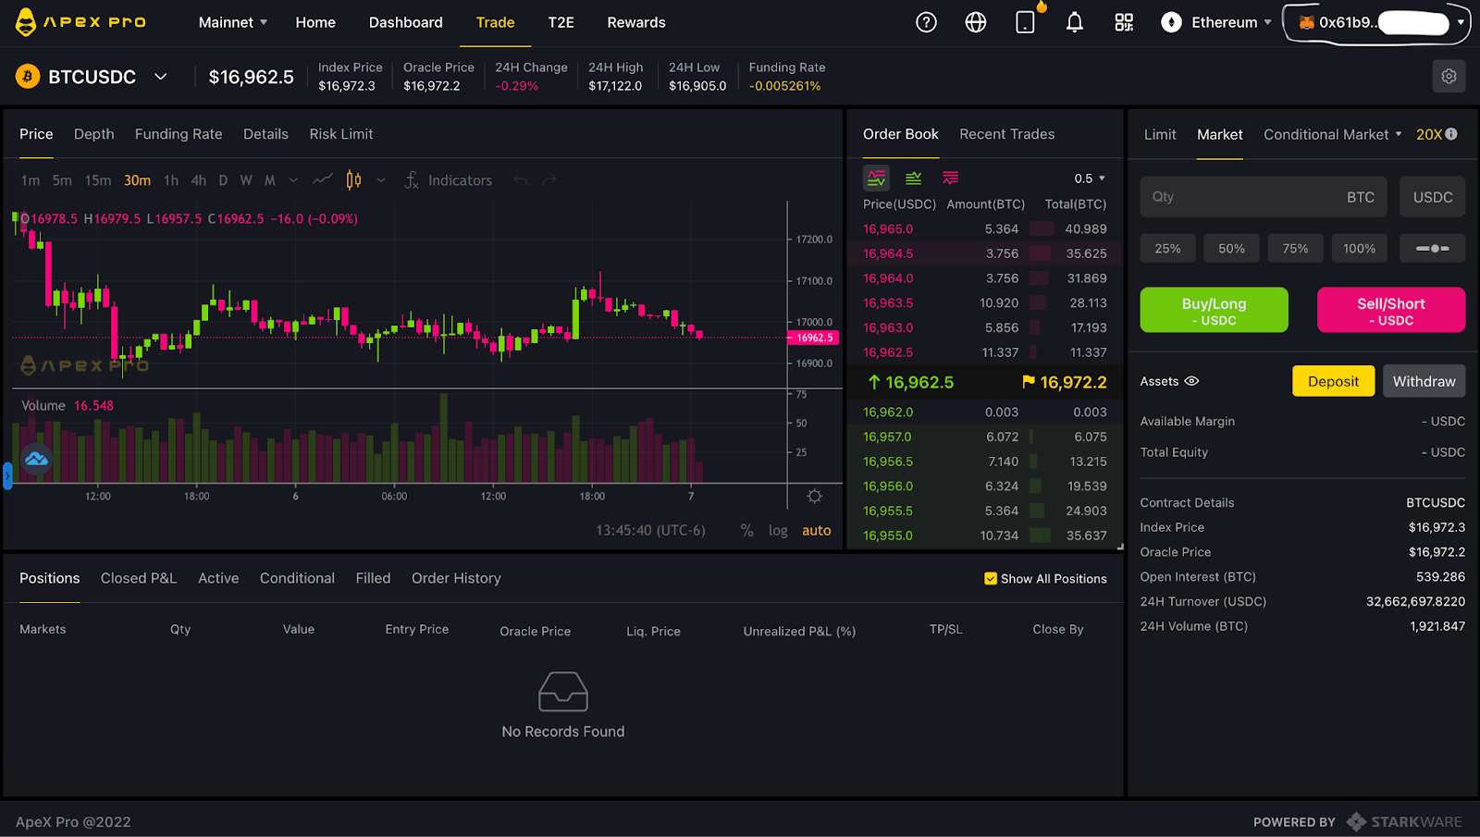Select the 5m chart timeframe
This screenshot has width=1480, height=837.
pyautogui.click(x=62, y=180)
